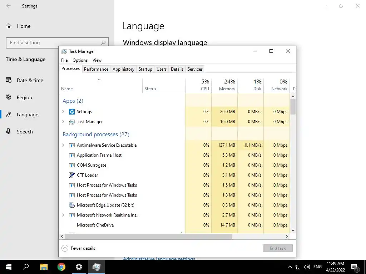Viewport: 366px width, 274px height.
Task: Show hidden system tray icons
Action: [x=290, y=267]
